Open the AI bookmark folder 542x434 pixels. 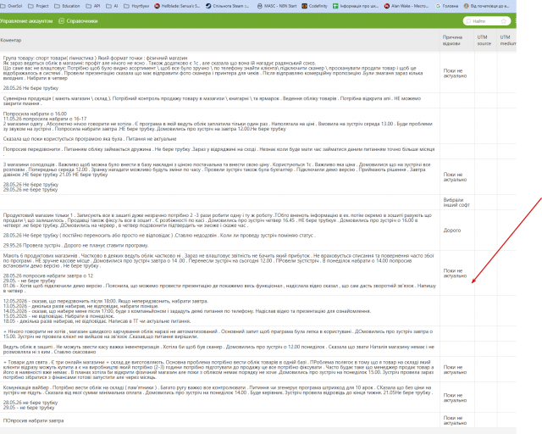[x=112, y=6]
